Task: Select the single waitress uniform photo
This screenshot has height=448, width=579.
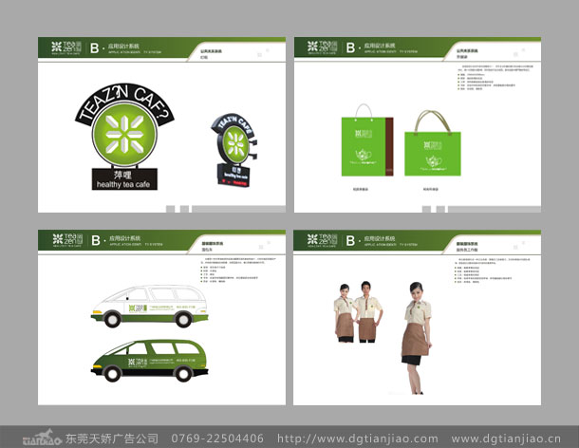Action: (x=418, y=338)
